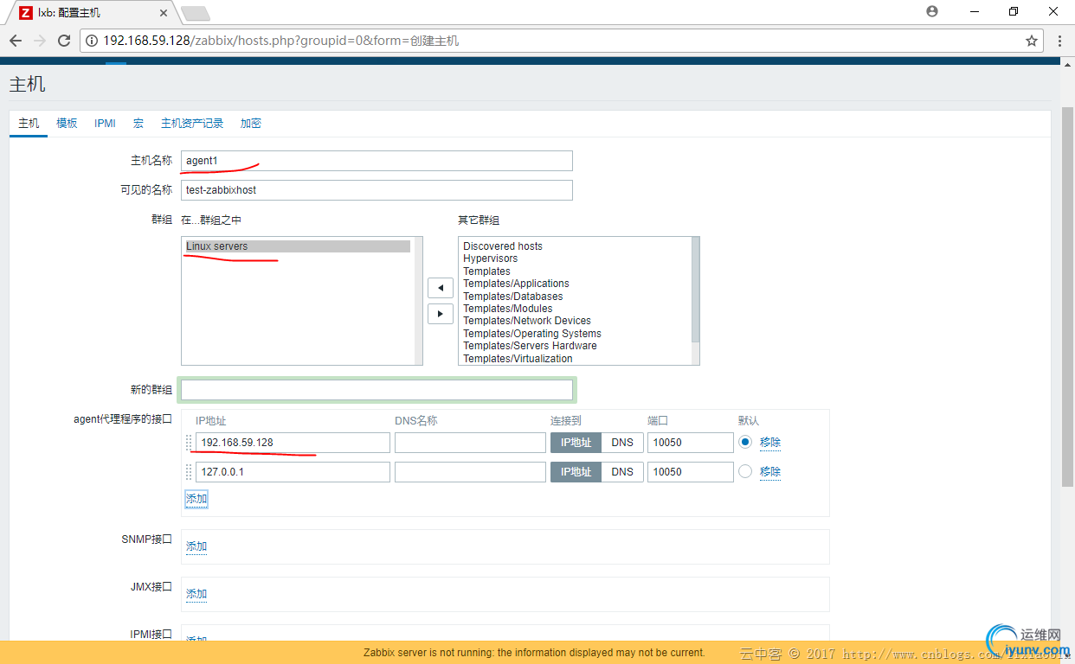Switch to the 模板 tab
This screenshot has height=664, width=1075.
click(x=67, y=124)
